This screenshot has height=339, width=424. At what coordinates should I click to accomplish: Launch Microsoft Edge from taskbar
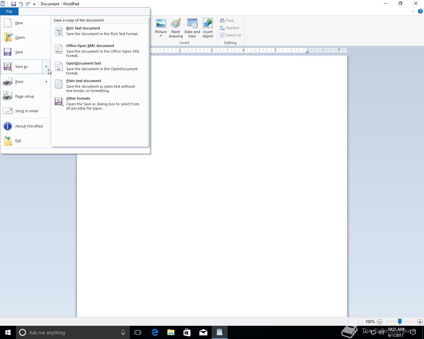155,332
